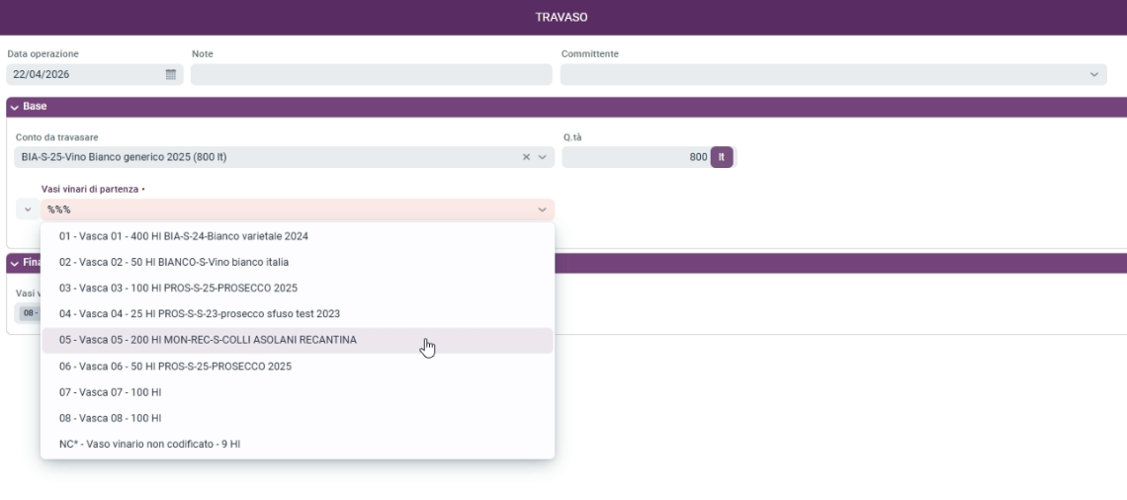Choose 04 - Vasca 04 prosecco sfuso test

pos(298,314)
